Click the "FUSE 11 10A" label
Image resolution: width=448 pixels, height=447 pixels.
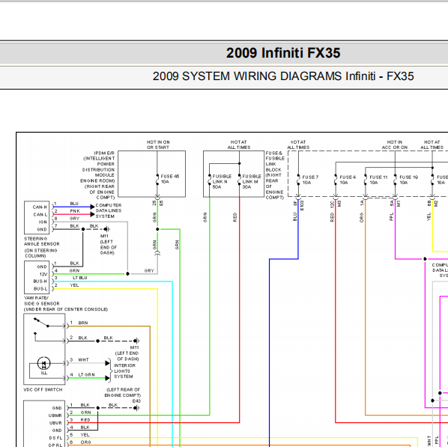[x=378, y=180]
